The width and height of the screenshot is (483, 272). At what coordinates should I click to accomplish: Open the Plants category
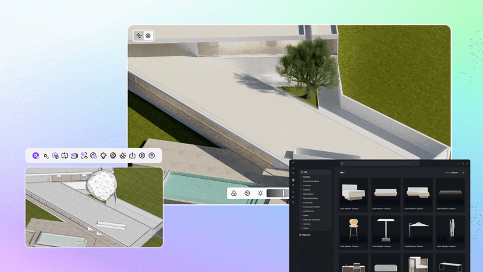pyautogui.click(x=305, y=215)
